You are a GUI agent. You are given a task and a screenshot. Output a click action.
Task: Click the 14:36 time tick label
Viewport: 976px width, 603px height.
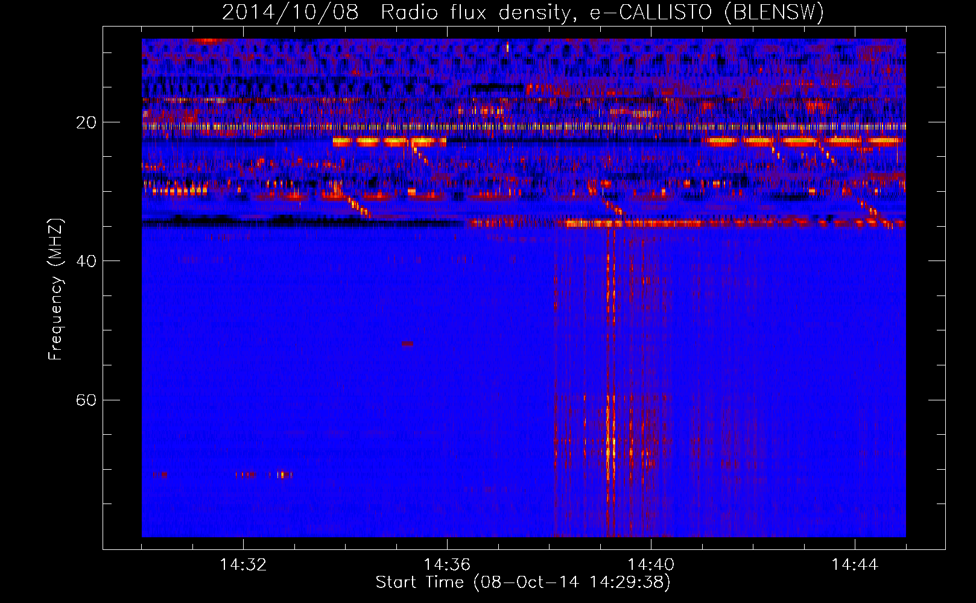tap(447, 565)
